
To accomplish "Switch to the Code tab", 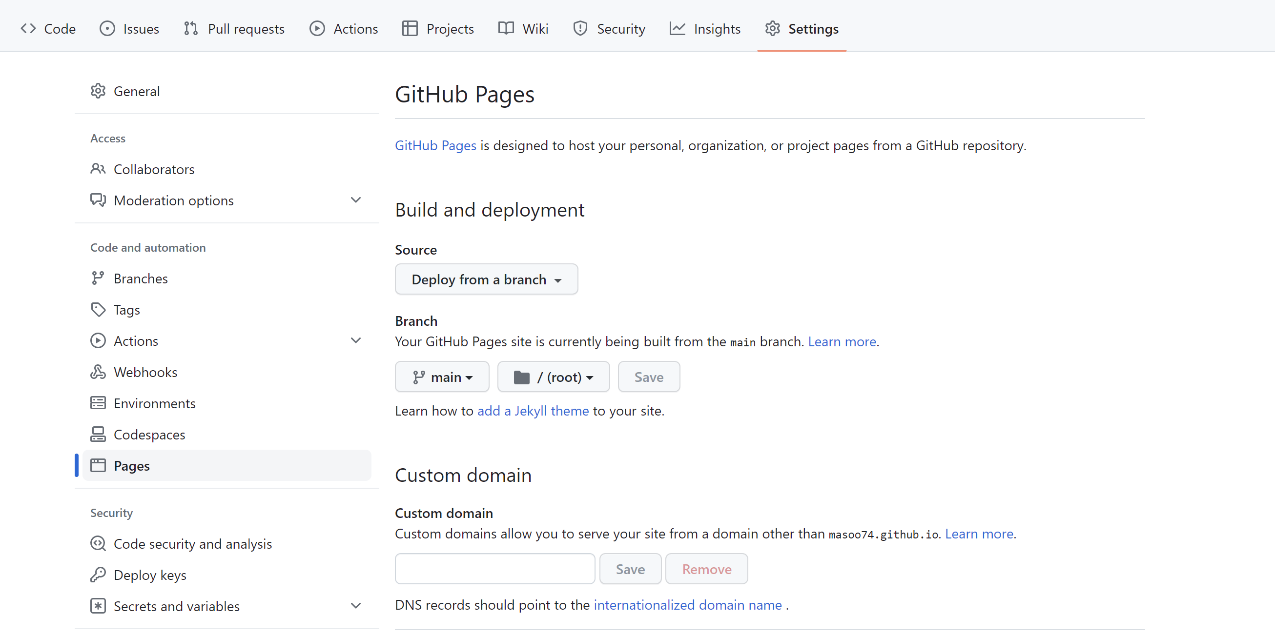I will (48, 29).
